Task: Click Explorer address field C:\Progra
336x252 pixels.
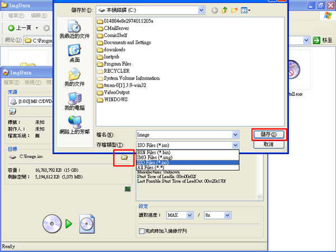Action: click(39, 40)
